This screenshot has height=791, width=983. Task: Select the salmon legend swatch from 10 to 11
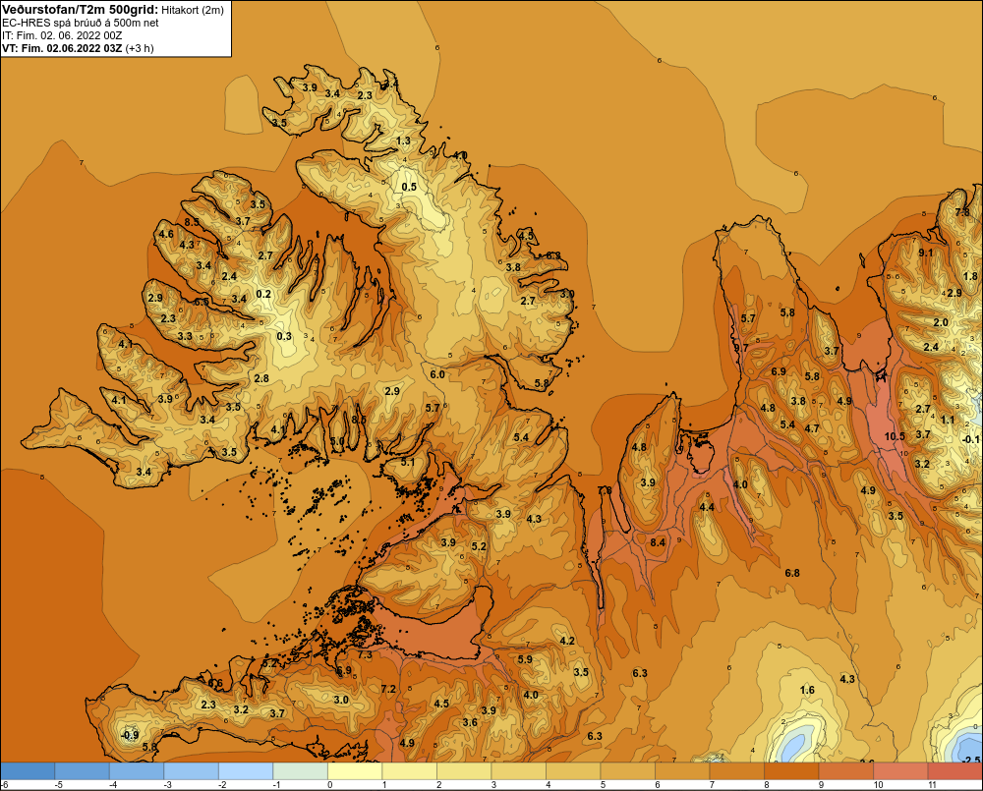(x=900, y=771)
